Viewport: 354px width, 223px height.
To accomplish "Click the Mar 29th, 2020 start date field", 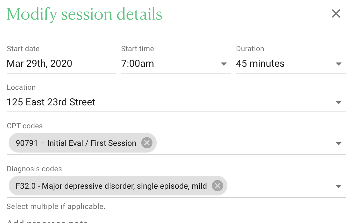I will point(61,64).
